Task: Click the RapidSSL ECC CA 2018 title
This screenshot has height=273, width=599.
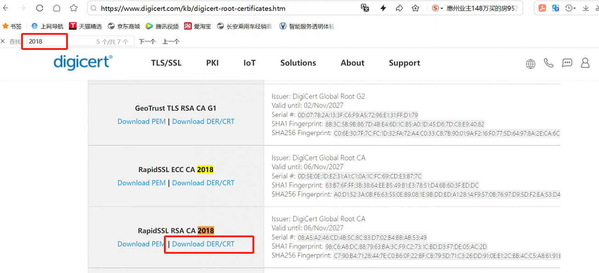Action: 176,169
